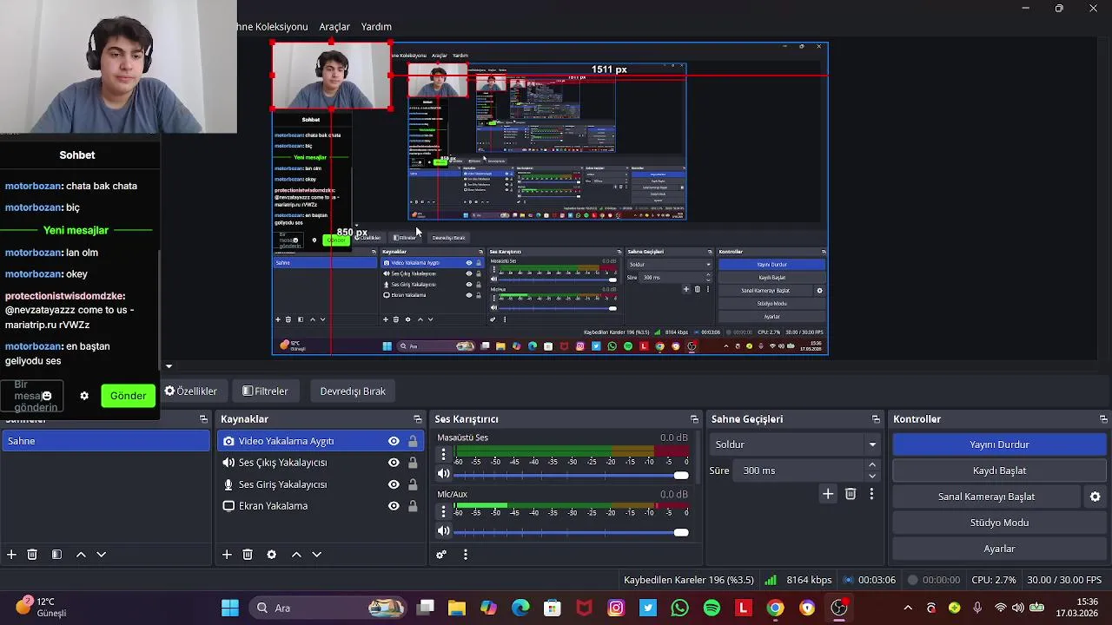The image size is (1112, 625).
Task: Toggle lock on Video Yakalama Aygıtı
Action: click(x=413, y=441)
